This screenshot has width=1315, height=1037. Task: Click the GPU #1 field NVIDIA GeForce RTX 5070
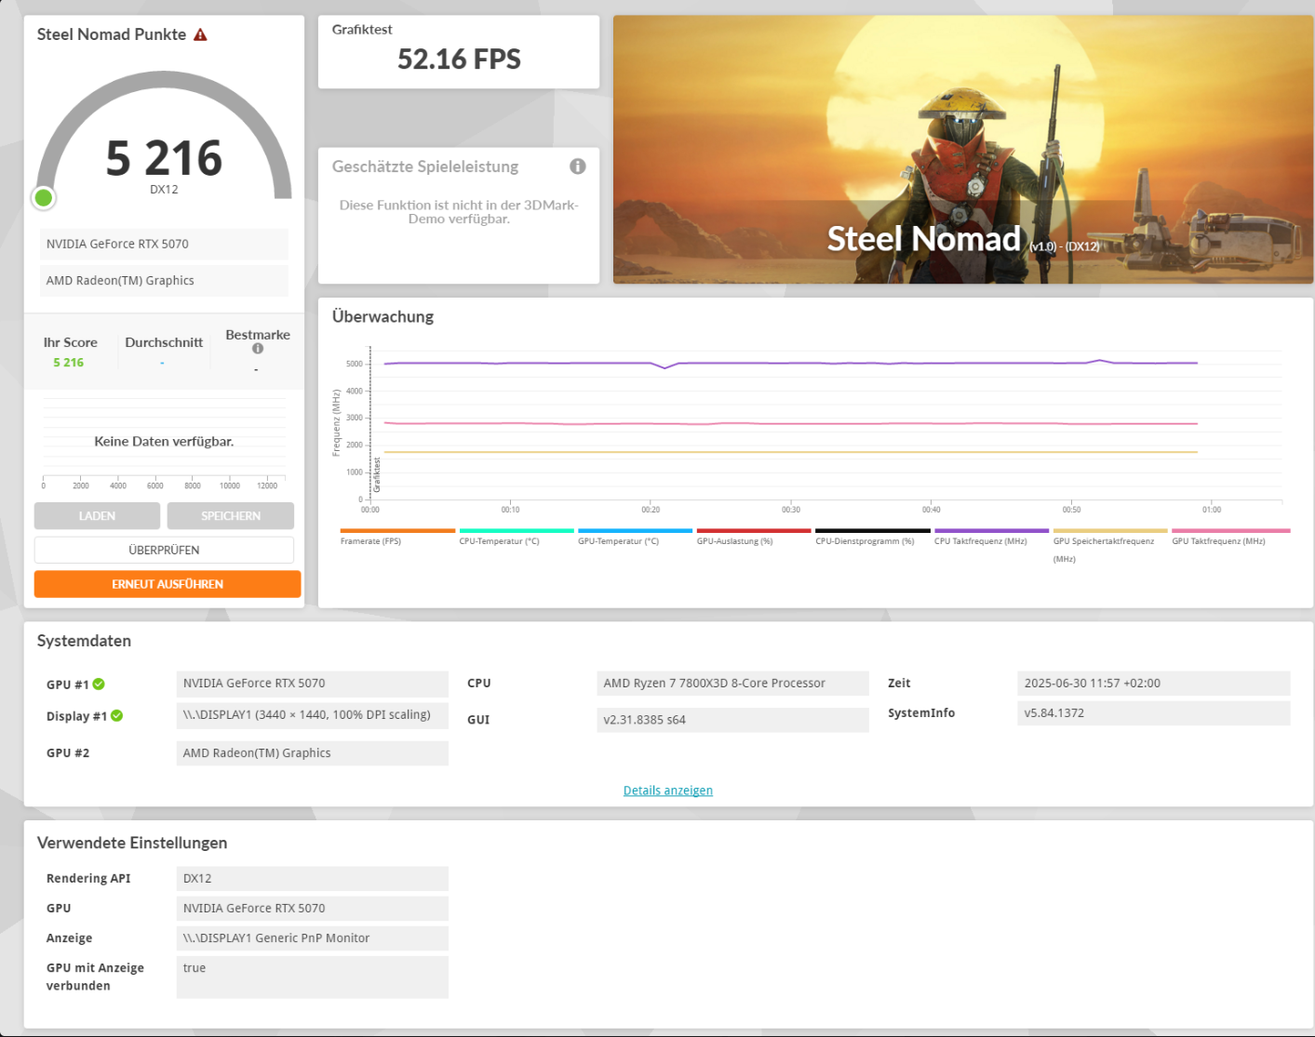coord(313,684)
